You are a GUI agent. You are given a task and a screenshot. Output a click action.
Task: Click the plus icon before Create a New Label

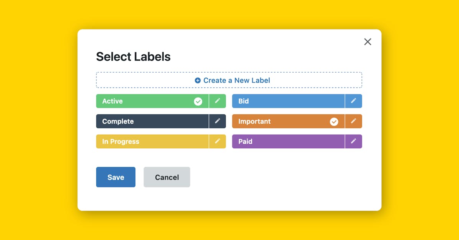point(198,80)
